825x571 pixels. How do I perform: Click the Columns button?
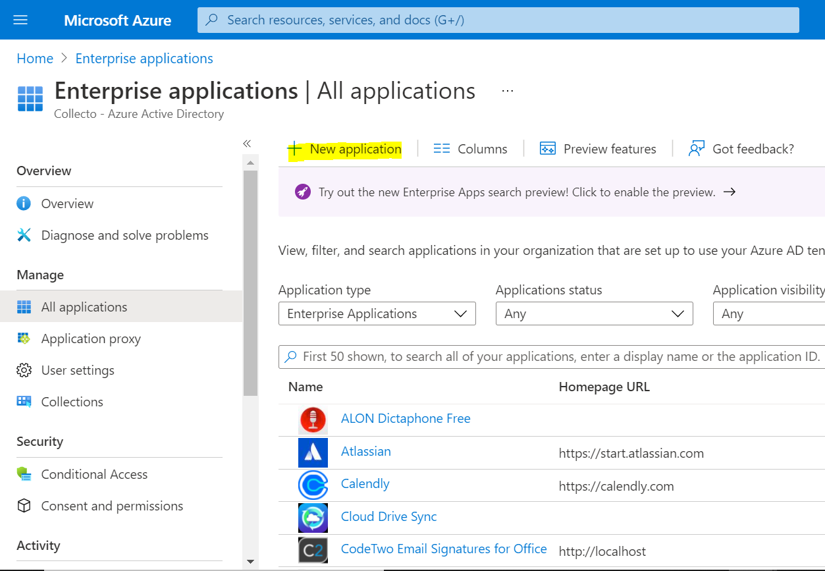point(470,149)
